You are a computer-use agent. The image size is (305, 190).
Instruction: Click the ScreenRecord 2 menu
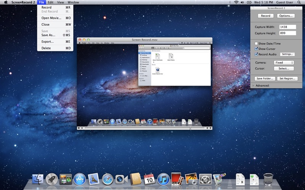coord(23,2)
